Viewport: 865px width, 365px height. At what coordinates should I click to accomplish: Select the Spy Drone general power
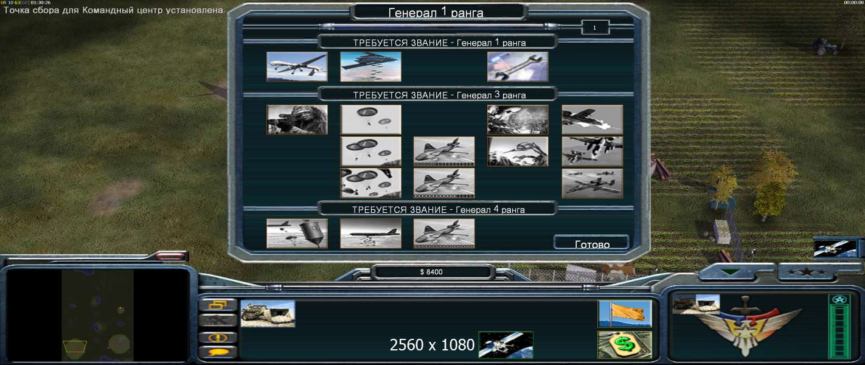coord(297,66)
